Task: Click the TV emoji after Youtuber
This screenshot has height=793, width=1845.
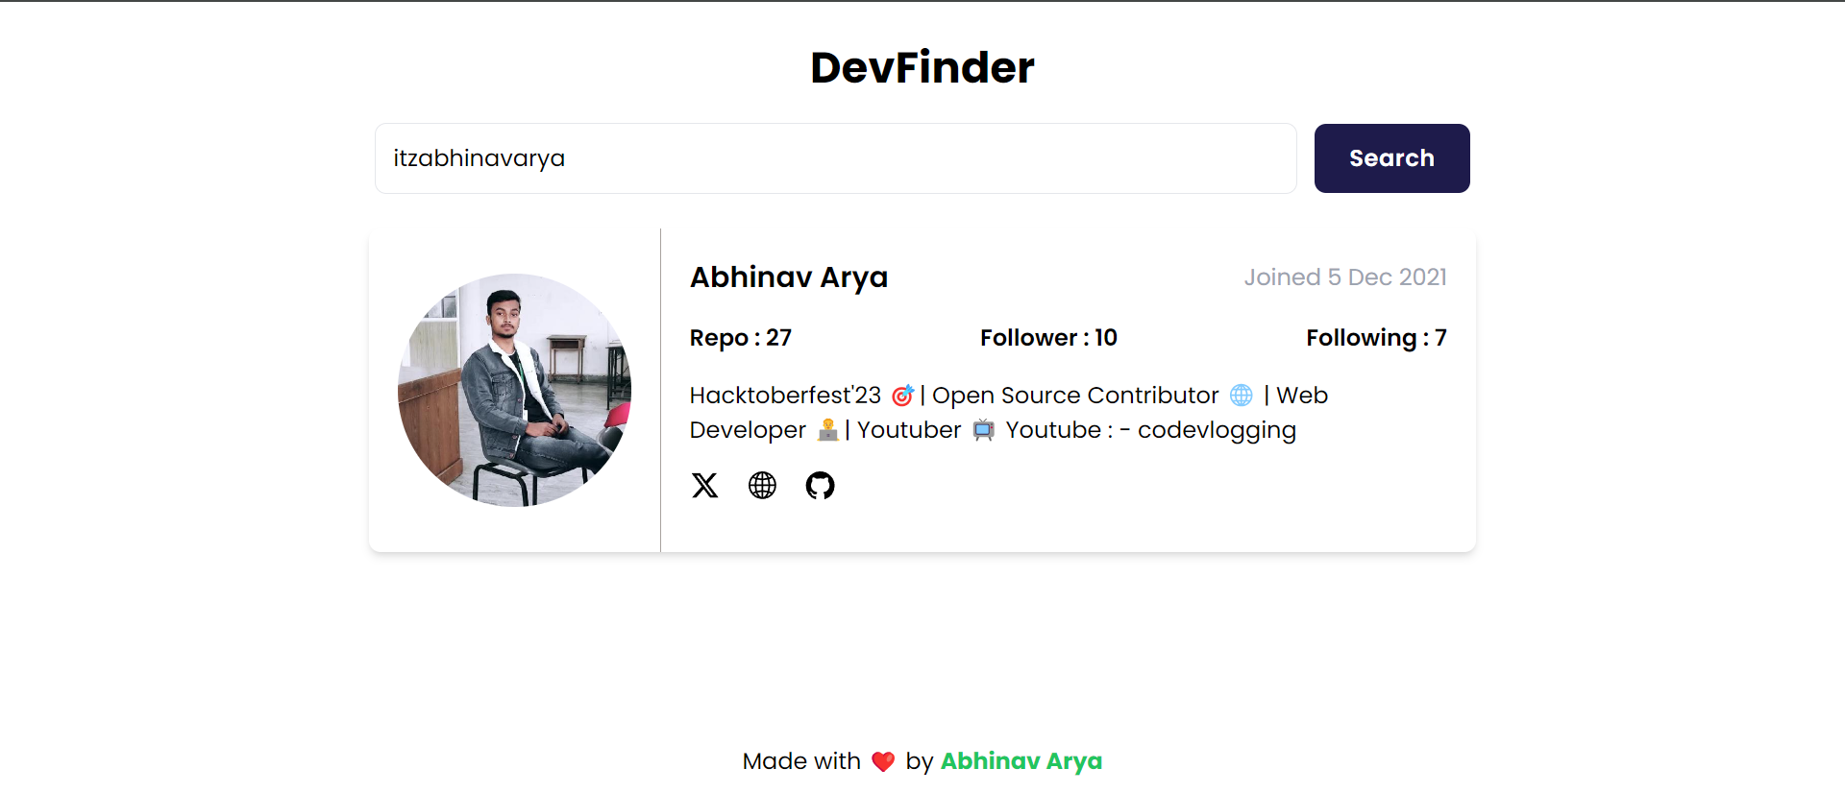Action: (983, 430)
